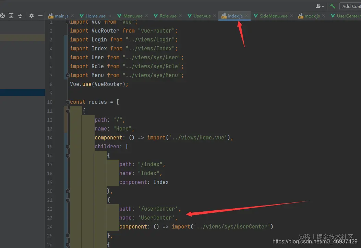Click line number 9 in the gutter
The image size is (361, 248).
[x=51, y=93]
